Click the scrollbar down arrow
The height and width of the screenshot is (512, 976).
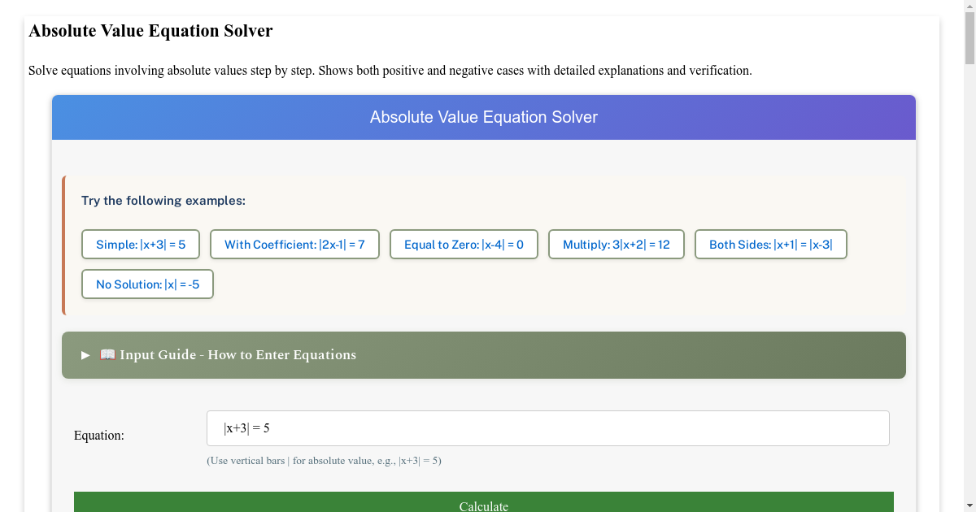[969, 504]
